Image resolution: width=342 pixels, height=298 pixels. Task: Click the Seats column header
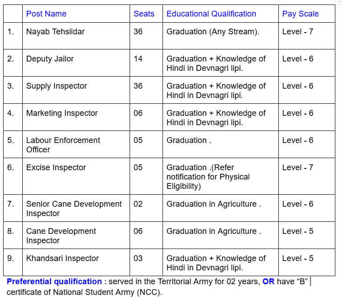144,14
